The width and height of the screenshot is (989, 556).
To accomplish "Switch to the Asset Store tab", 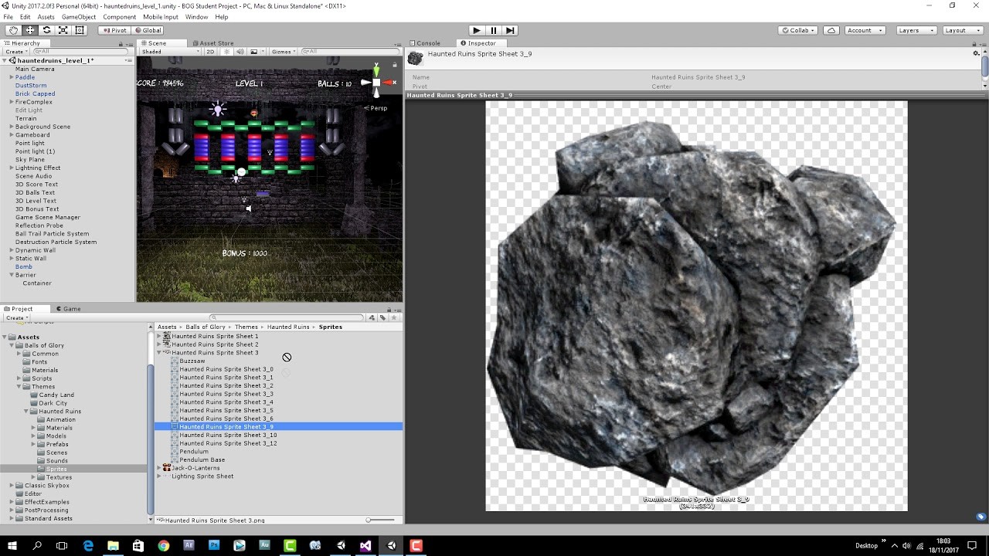I will [x=213, y=43].
